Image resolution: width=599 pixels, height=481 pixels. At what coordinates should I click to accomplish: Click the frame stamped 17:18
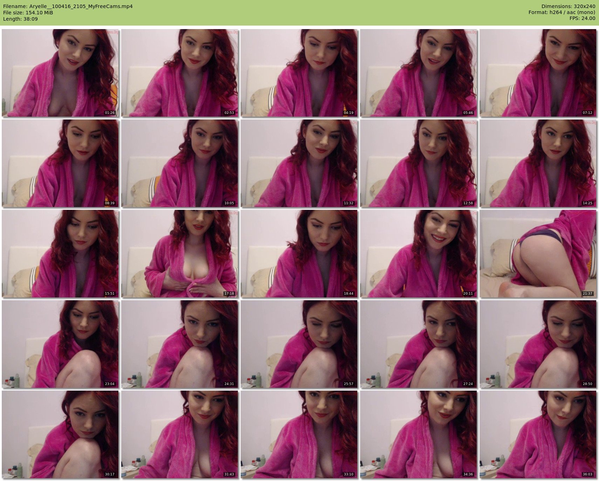(180, 254)
